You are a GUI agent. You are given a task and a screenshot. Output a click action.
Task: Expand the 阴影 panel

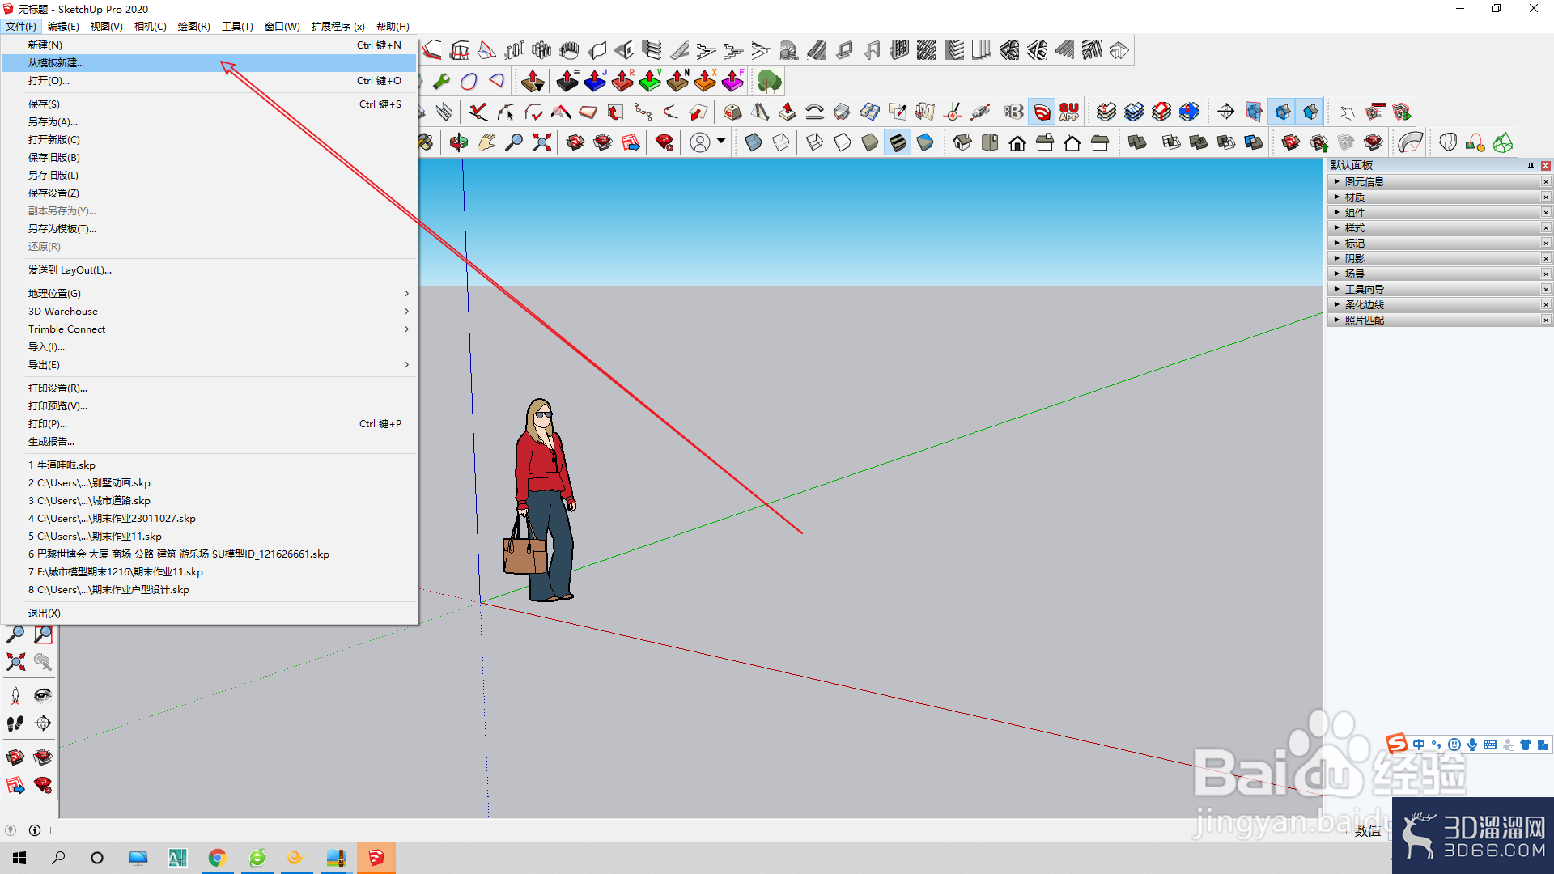[x=1354, y=259]
